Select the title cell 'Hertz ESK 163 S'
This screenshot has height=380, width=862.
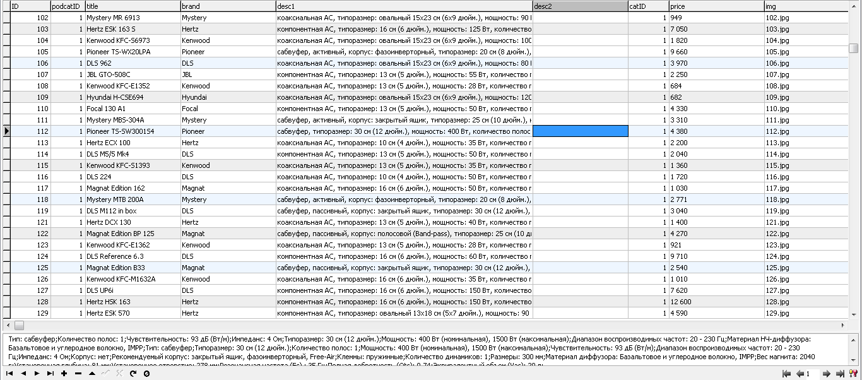[133, 28]
